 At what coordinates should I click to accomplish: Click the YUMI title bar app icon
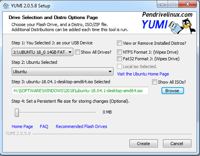pos(6,6)
